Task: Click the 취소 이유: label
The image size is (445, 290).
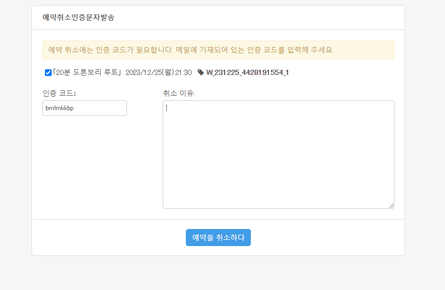Action: tap(179, 93)
